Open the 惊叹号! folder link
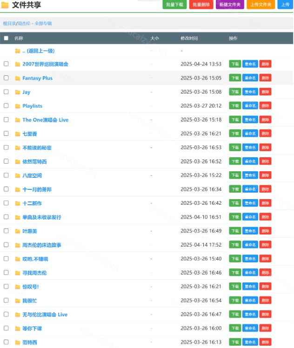294x348 pixels. click(31, 287)
